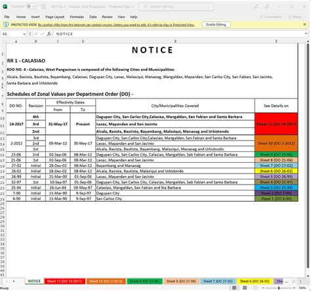This screenshot has height=291, width=311.
Task: Click the Insert Function fx icon
Action: click(49, 34)
